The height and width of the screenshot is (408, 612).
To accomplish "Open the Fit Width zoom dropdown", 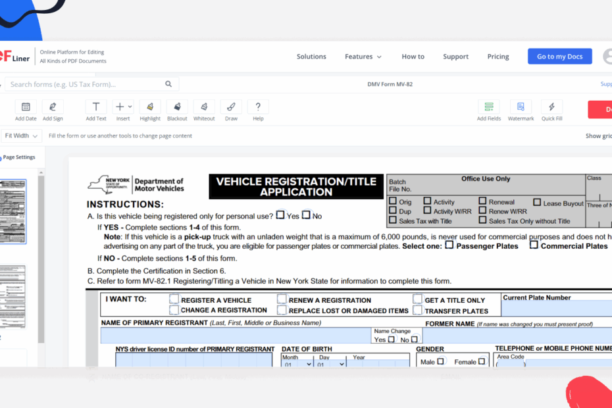I will tap(21, 135).
